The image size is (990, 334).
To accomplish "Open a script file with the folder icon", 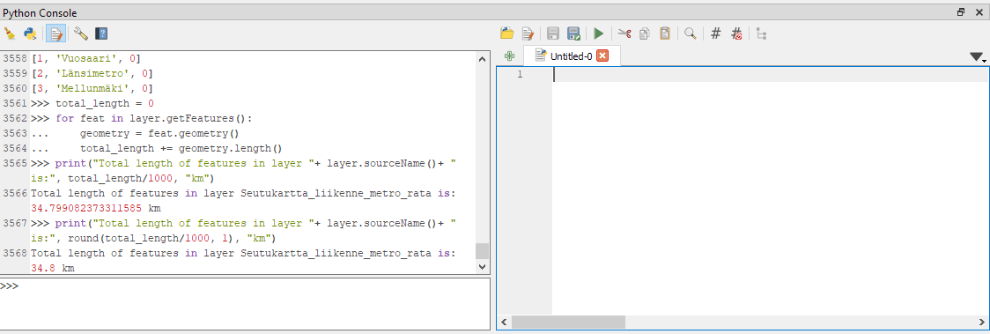I will point(506,33).
